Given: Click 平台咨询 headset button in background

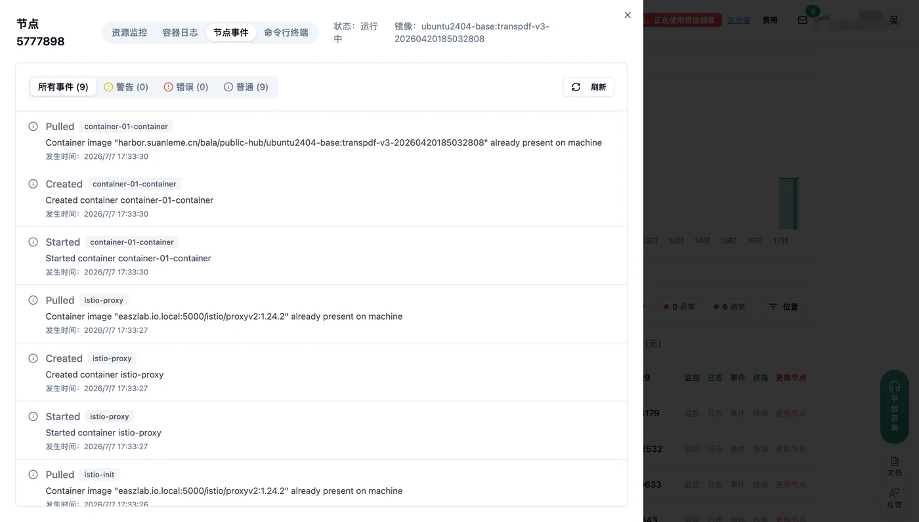Looking at the screenshot, I should tap(894, 406).
